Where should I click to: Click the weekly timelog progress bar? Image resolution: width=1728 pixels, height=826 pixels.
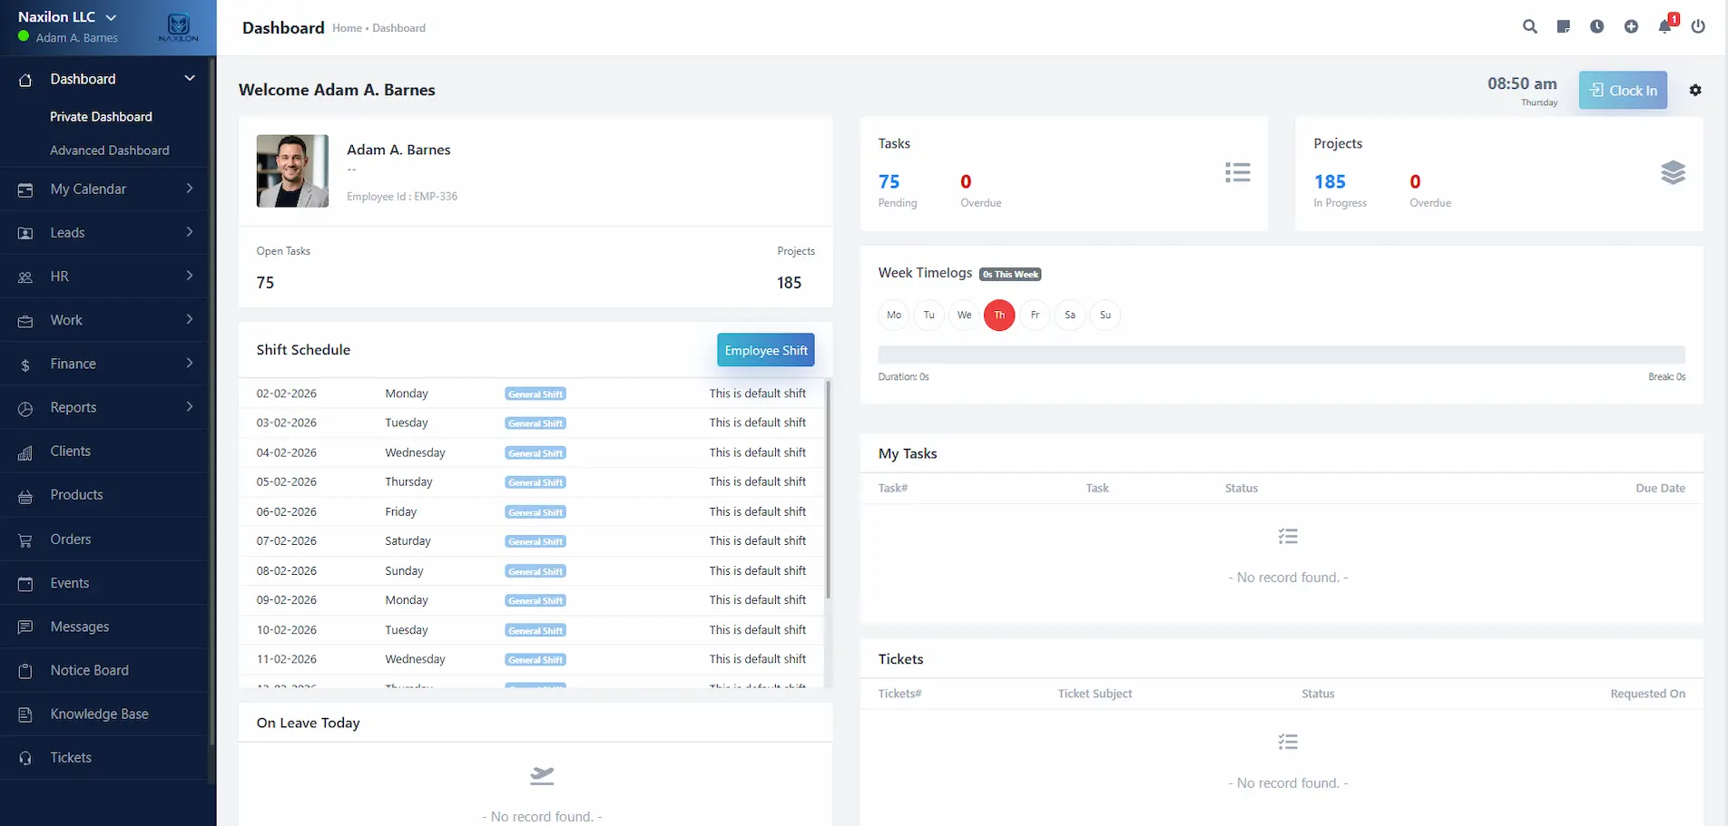pos(1281,355)
